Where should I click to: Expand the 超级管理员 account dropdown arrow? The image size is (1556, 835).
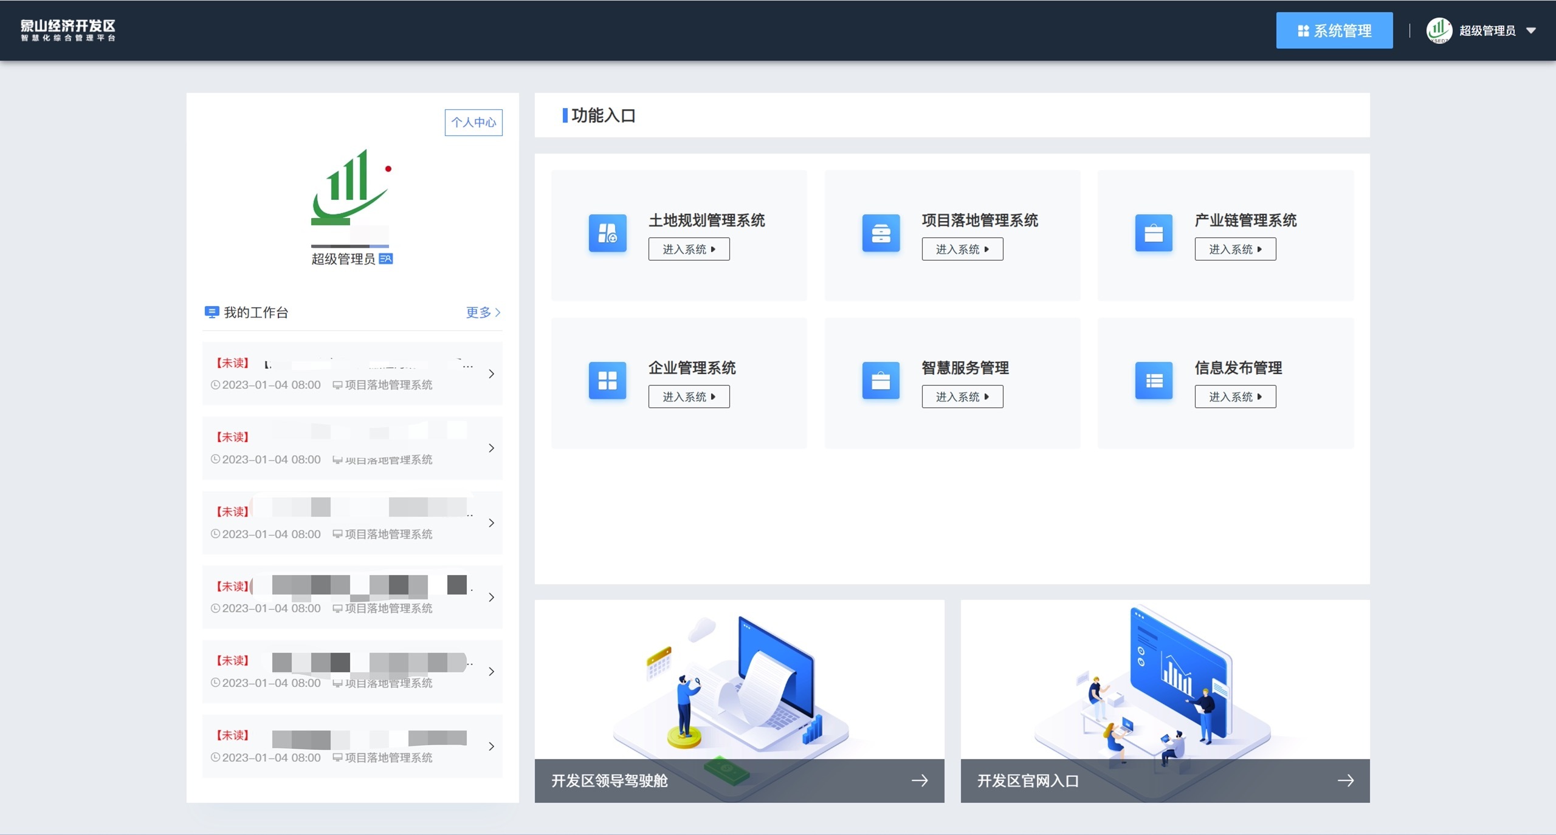pos(1531,30)
